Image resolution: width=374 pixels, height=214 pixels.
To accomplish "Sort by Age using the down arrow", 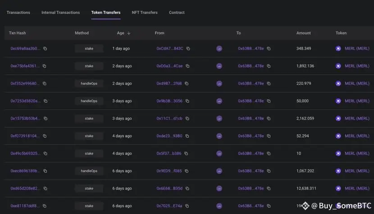I will click(129, 33).
